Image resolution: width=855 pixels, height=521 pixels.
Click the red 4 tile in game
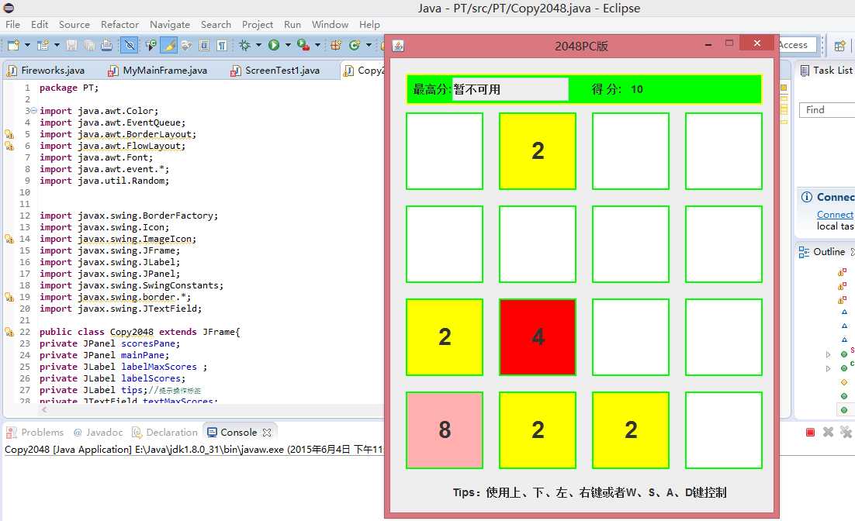pos(538,337)
